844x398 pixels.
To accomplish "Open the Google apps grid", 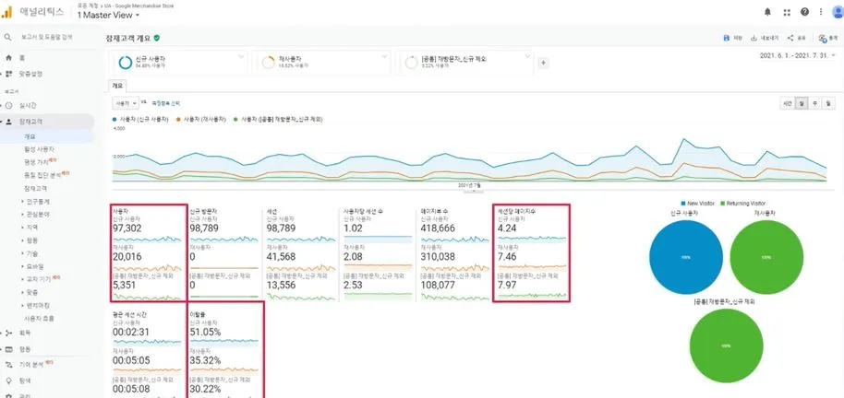I will click(x=787, y=12).
